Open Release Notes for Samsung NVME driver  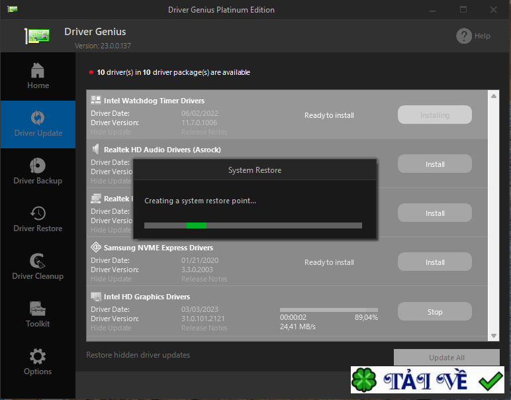tap(204, 279)
